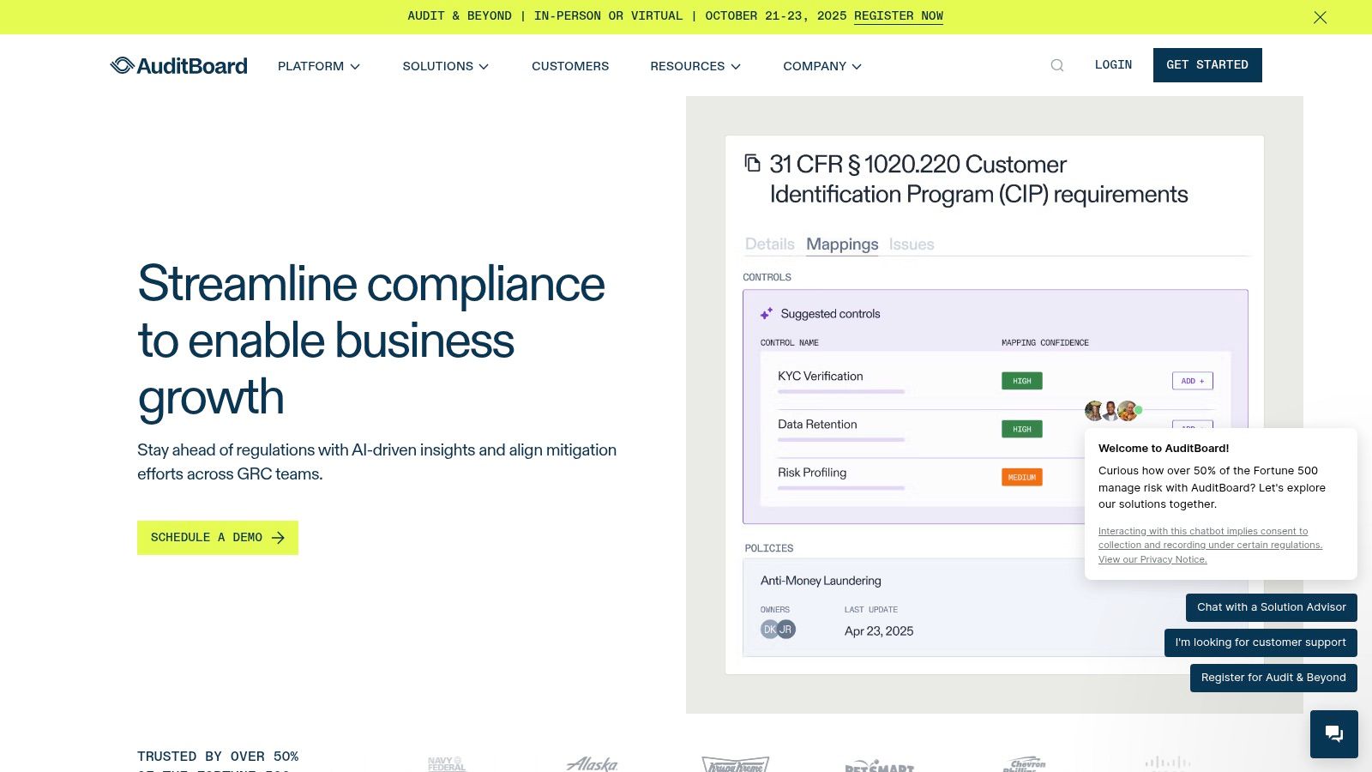Click the Alaska logo
This screenshot has height=772, width=1372.
click(593, 763)
